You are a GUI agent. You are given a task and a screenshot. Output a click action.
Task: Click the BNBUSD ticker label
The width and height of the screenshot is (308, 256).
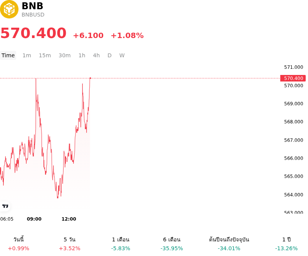[33, 15]
